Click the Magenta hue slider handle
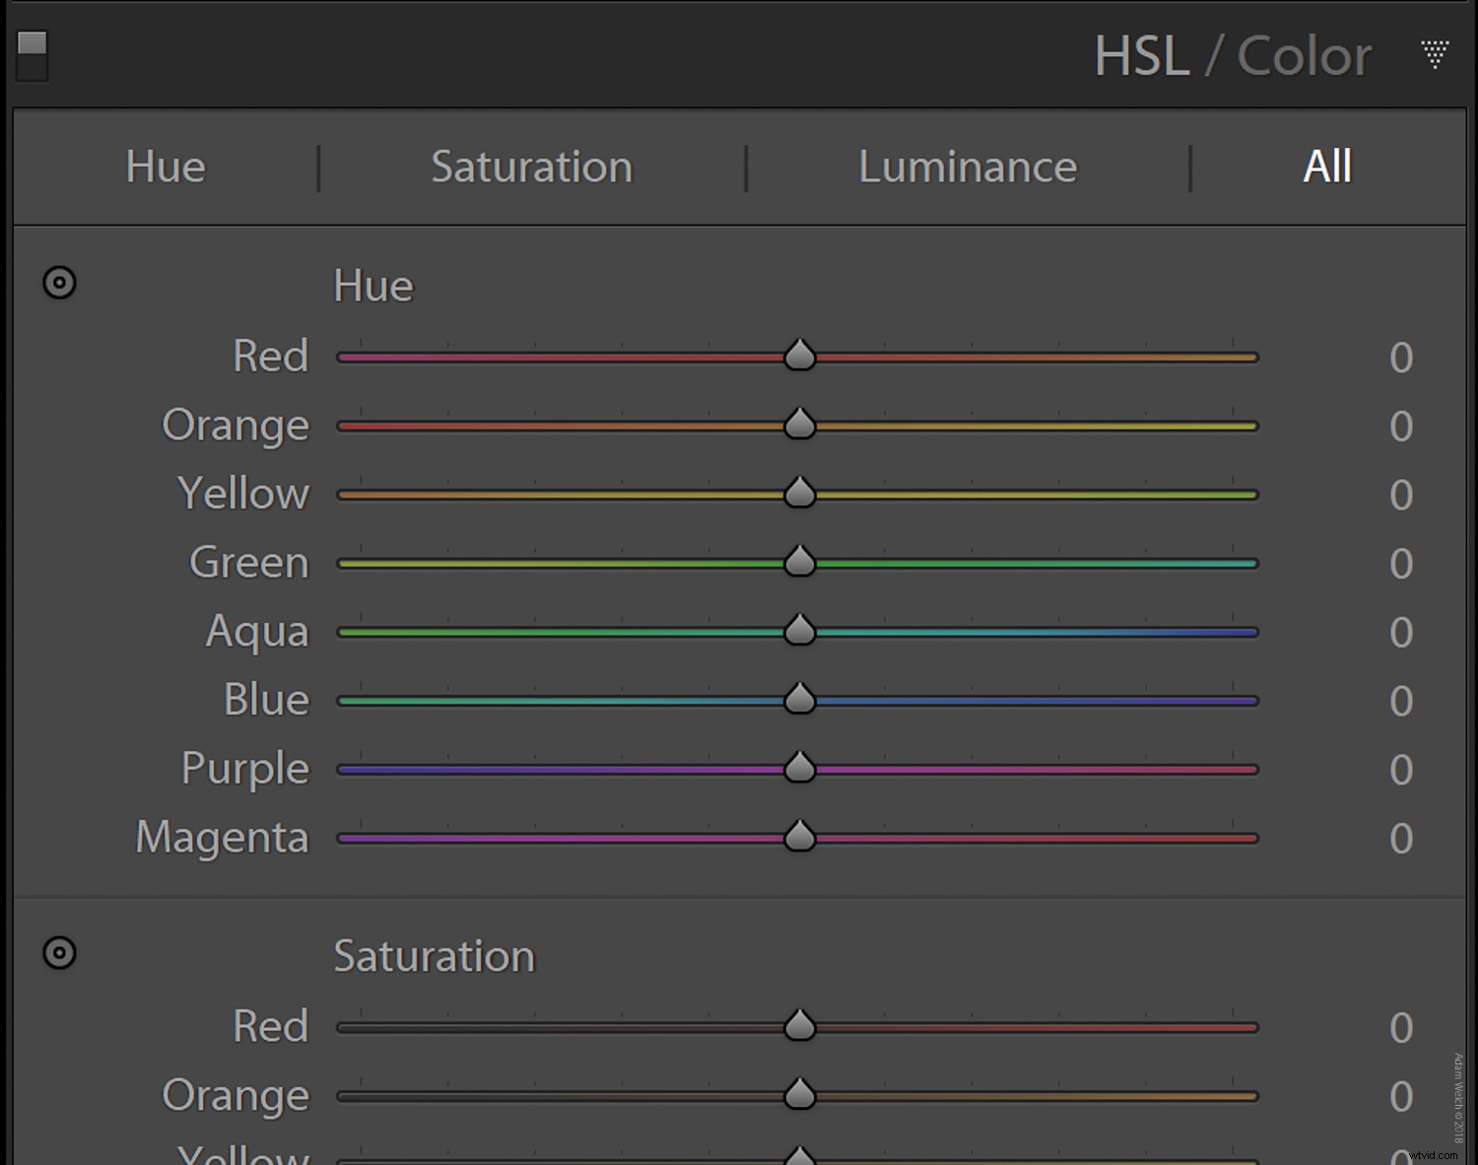 click(800, 837)
